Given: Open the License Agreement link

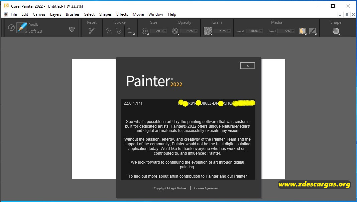Looking at the screenshot, I should 206,188.
